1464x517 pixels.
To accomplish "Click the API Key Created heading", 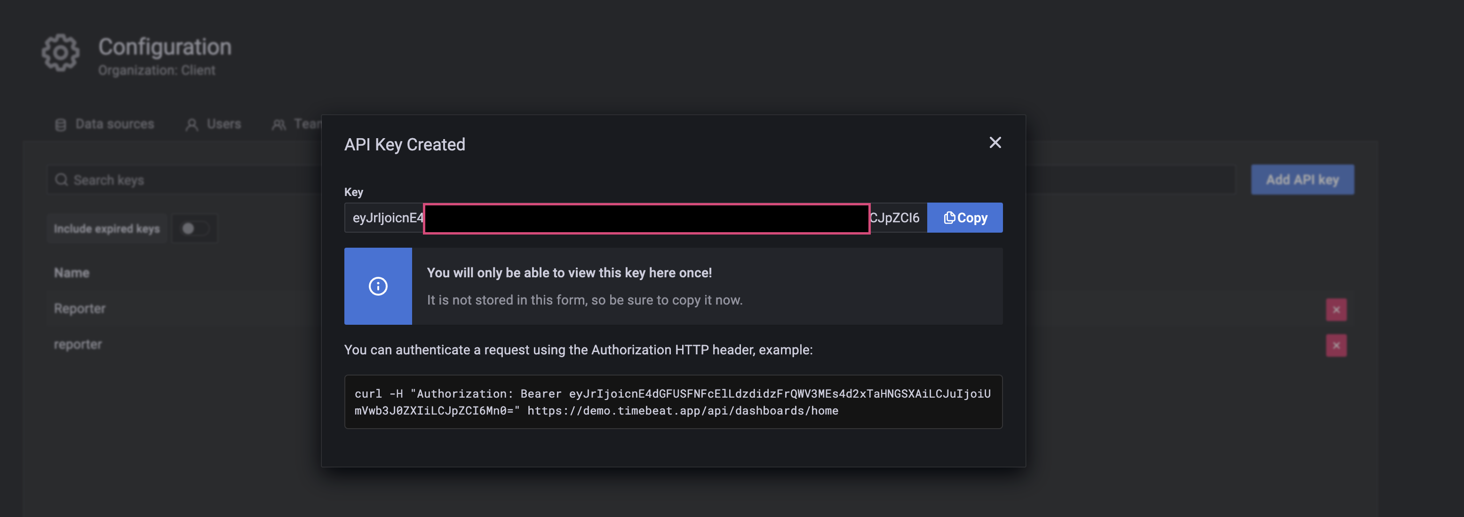I will coord(405,144).
